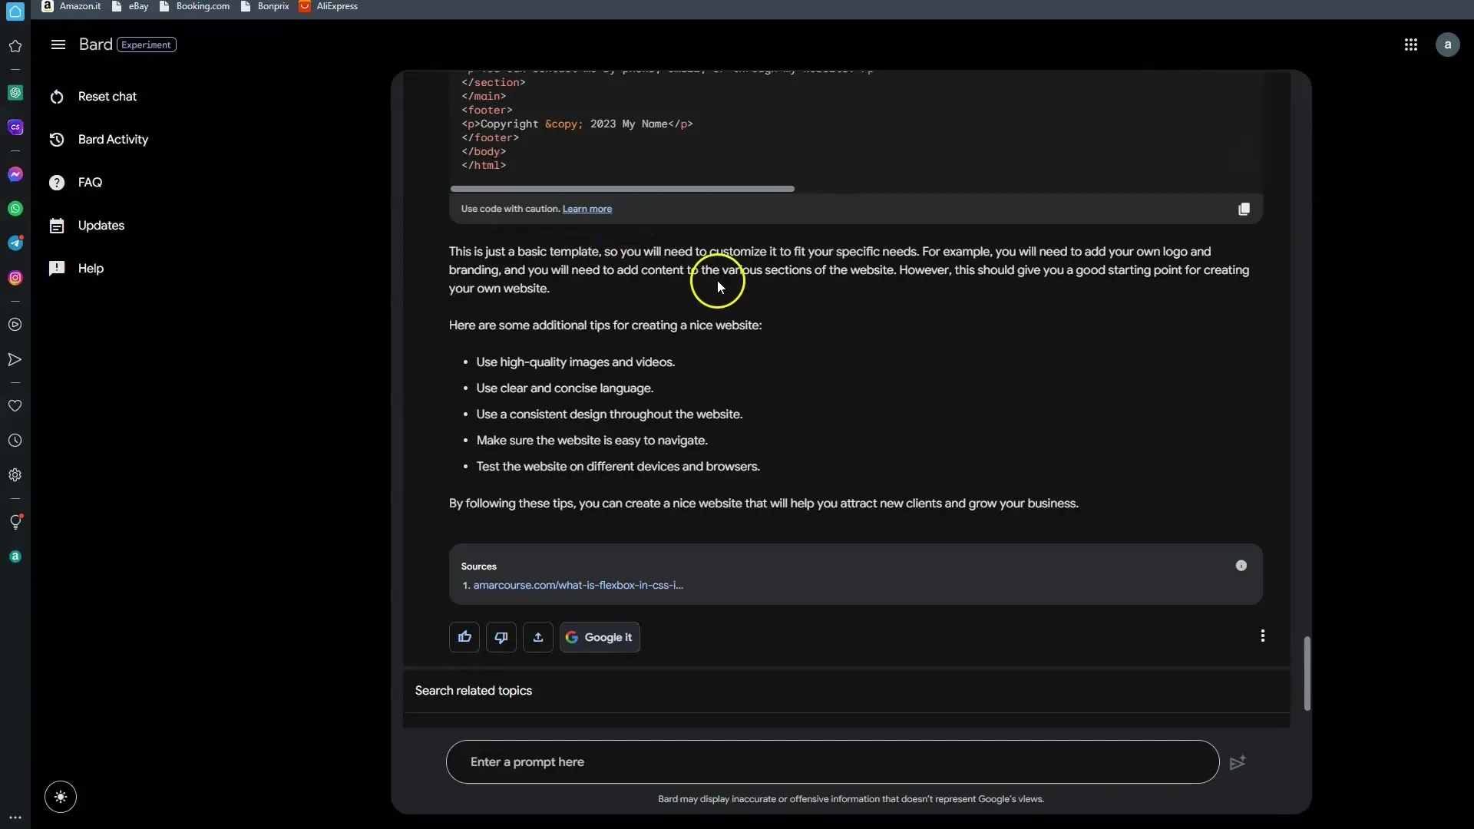Open browser settings gear icon

(x=15, y=475)
